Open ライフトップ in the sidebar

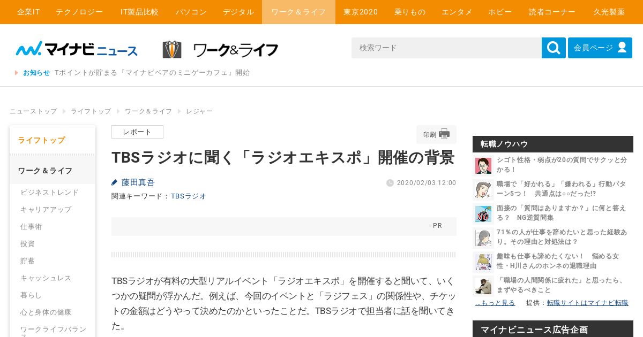pos(53,140)
